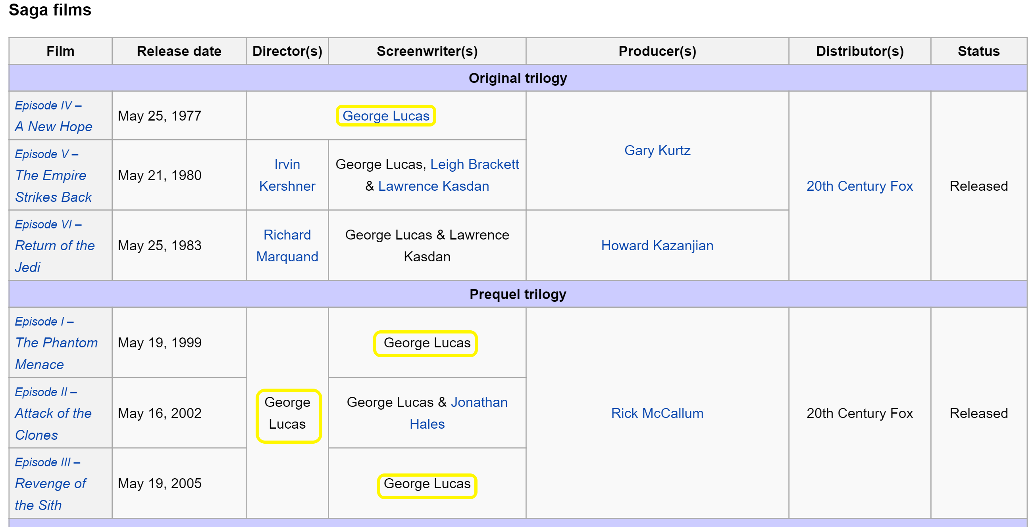Open the Episode IV – A New Hope link

[x=54, y=116]
